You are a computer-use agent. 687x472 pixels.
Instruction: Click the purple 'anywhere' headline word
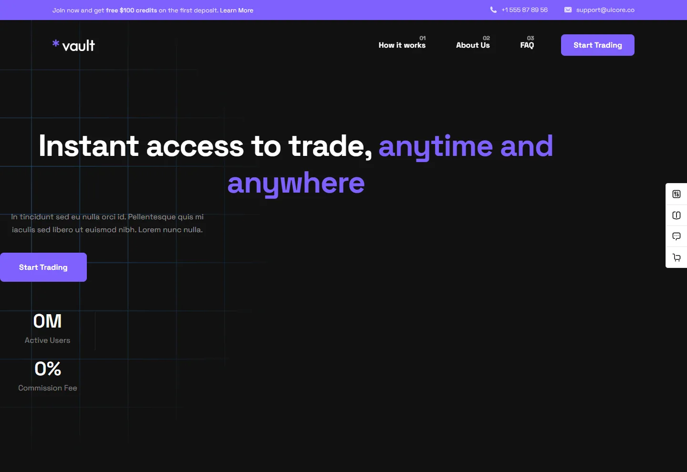(296, 183)
